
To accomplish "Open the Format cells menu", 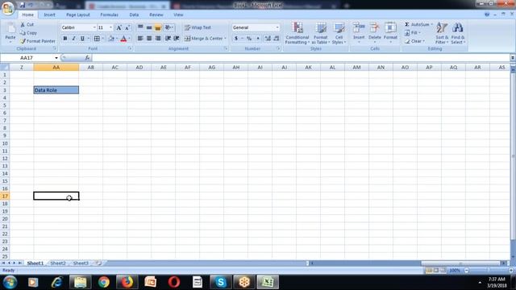I will tap(390, 32).
